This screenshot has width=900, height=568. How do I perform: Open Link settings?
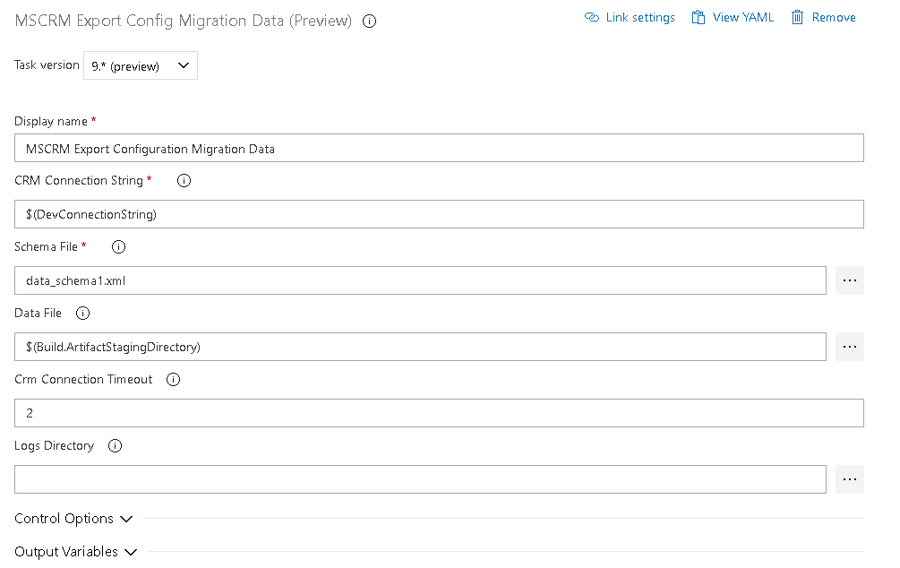coord(638,17)
